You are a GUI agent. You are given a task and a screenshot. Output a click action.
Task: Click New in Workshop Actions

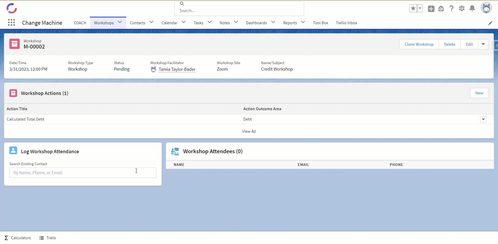point(479,93)
